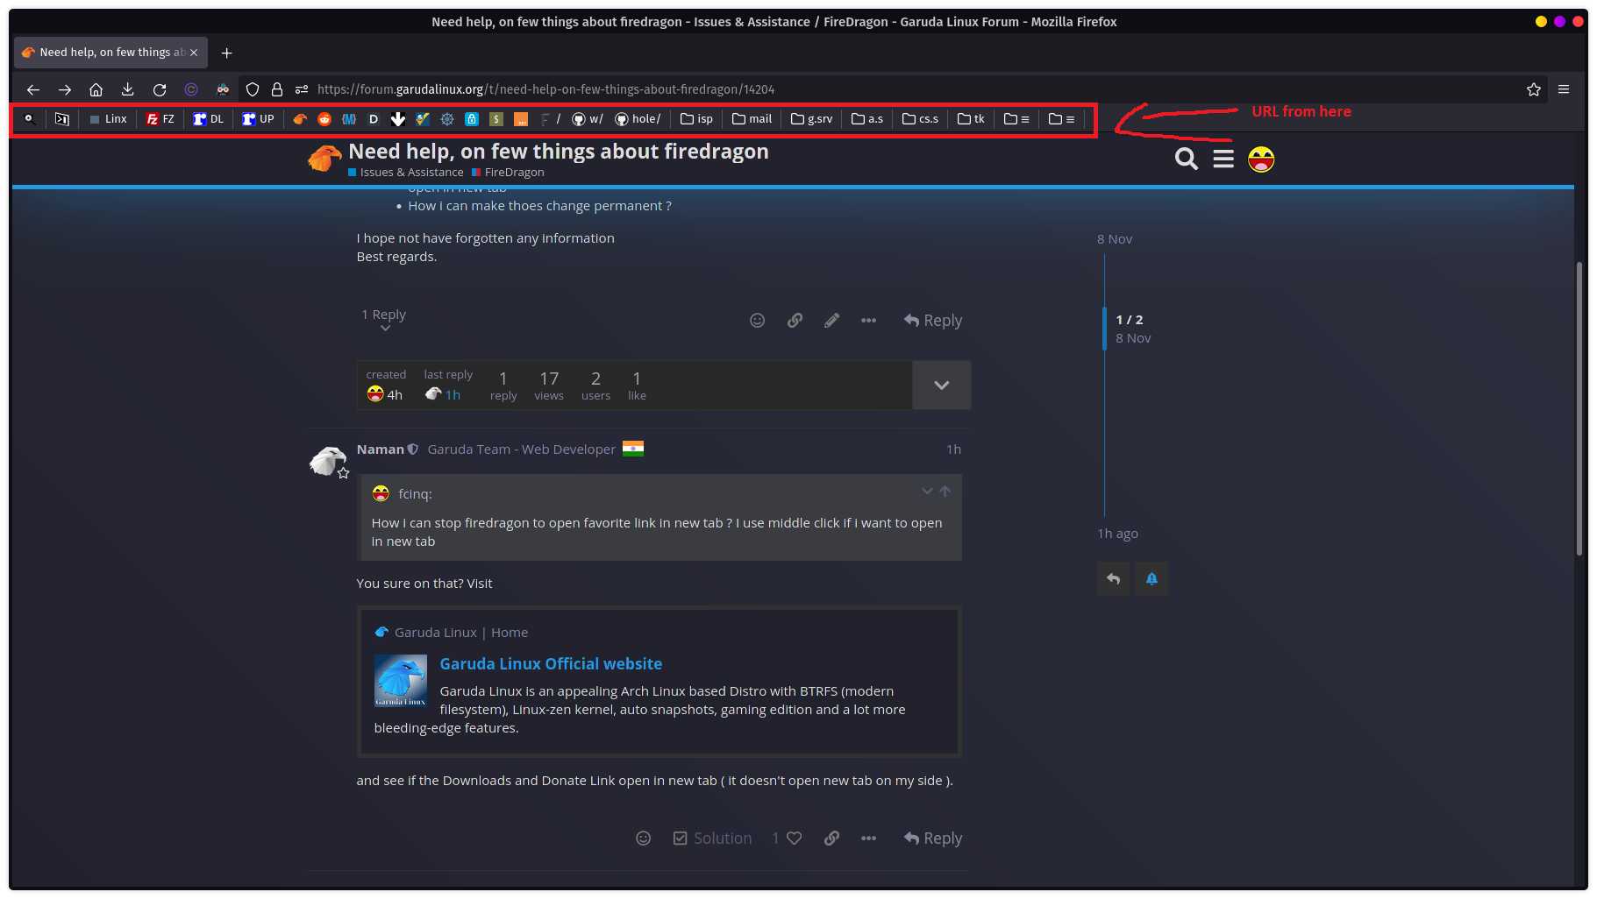The height and width of the screenshot is (899, 1597).
Task: Open the down-arrow bookmark icon
Action: pos(398,119)
